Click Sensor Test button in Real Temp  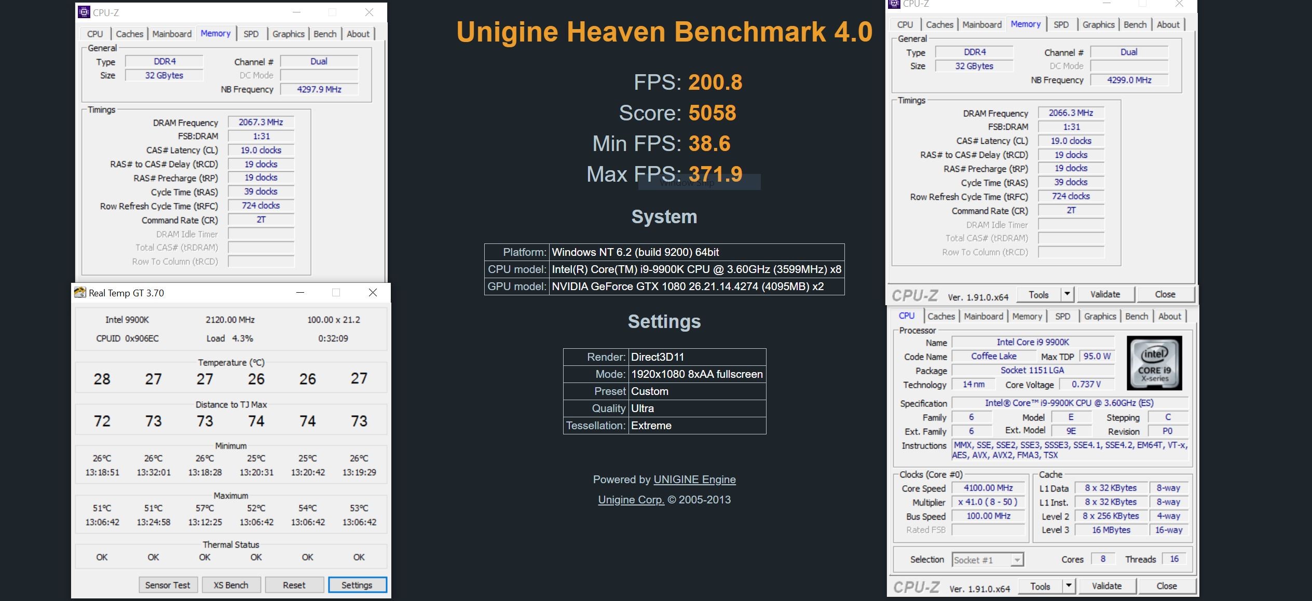[168, 585]
